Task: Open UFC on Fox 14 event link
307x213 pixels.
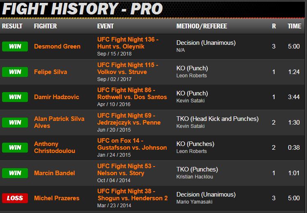Action: click(x=132, y=144)
